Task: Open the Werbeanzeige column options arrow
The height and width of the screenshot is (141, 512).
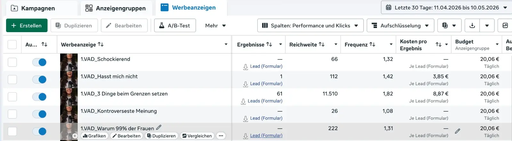Action: pyautogui.click(x=226, y=45)
